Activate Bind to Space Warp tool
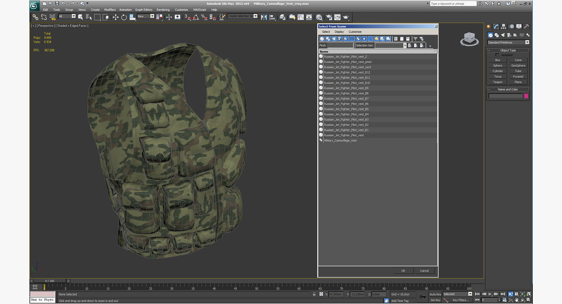 point(53,17)
